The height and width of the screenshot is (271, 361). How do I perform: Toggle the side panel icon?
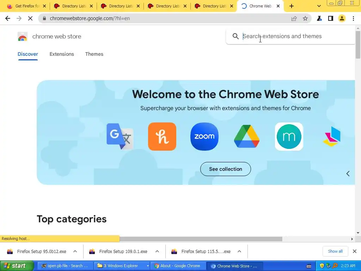tap(331, 18)
